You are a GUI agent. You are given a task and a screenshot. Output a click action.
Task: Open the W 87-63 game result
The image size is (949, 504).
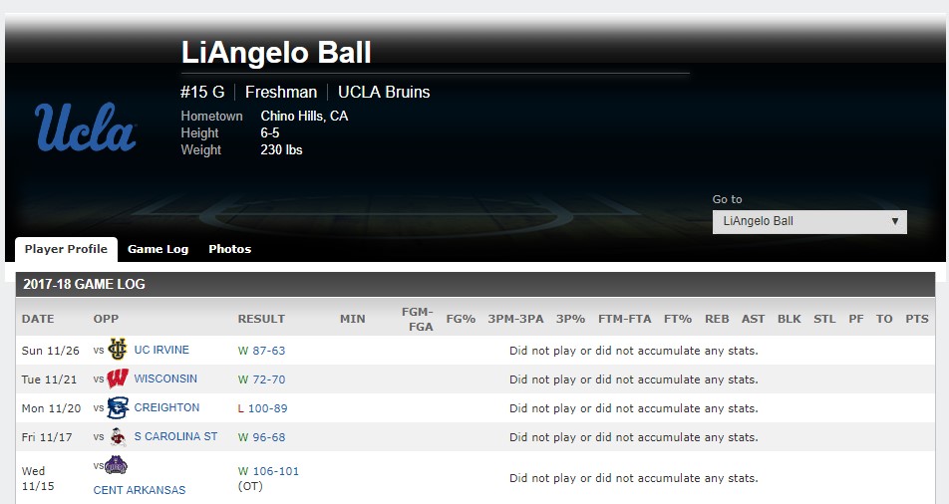tap(261, 351)
